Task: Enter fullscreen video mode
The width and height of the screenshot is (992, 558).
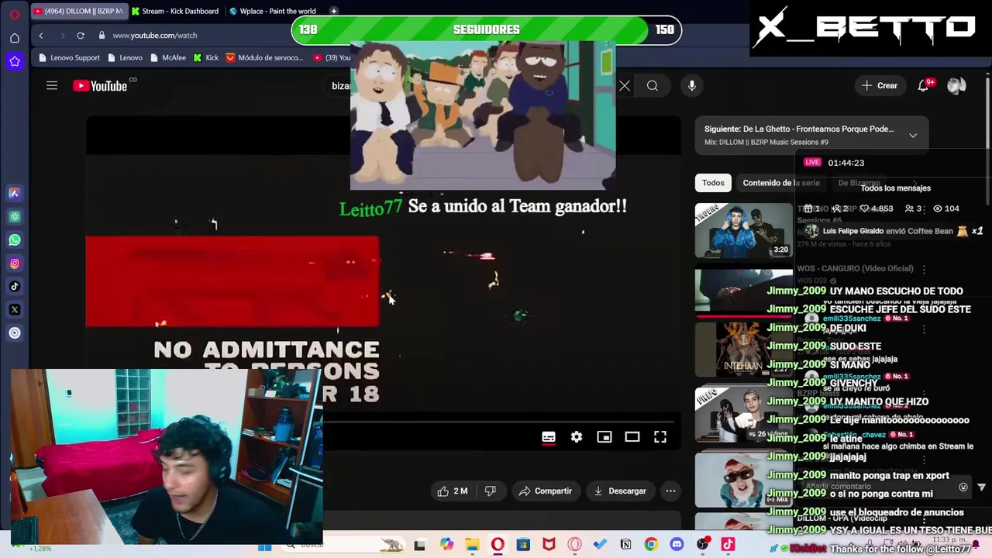Action: click(660, 437)
